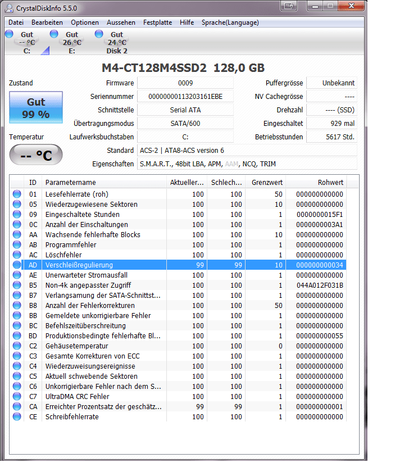
Task: Click the status orb of row BD
Action: point(17,336)
